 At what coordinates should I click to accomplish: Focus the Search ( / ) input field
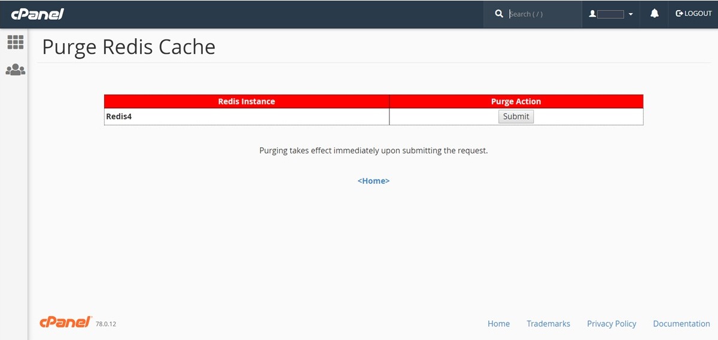[x=543, y=14]
